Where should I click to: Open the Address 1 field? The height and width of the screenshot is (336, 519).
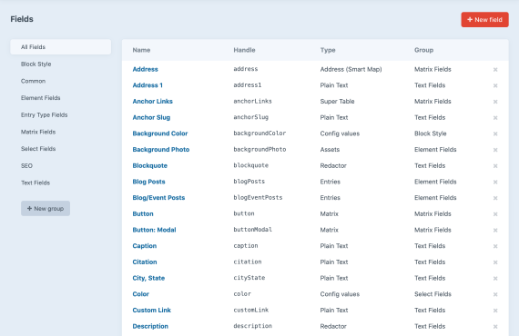pos(148,85)
